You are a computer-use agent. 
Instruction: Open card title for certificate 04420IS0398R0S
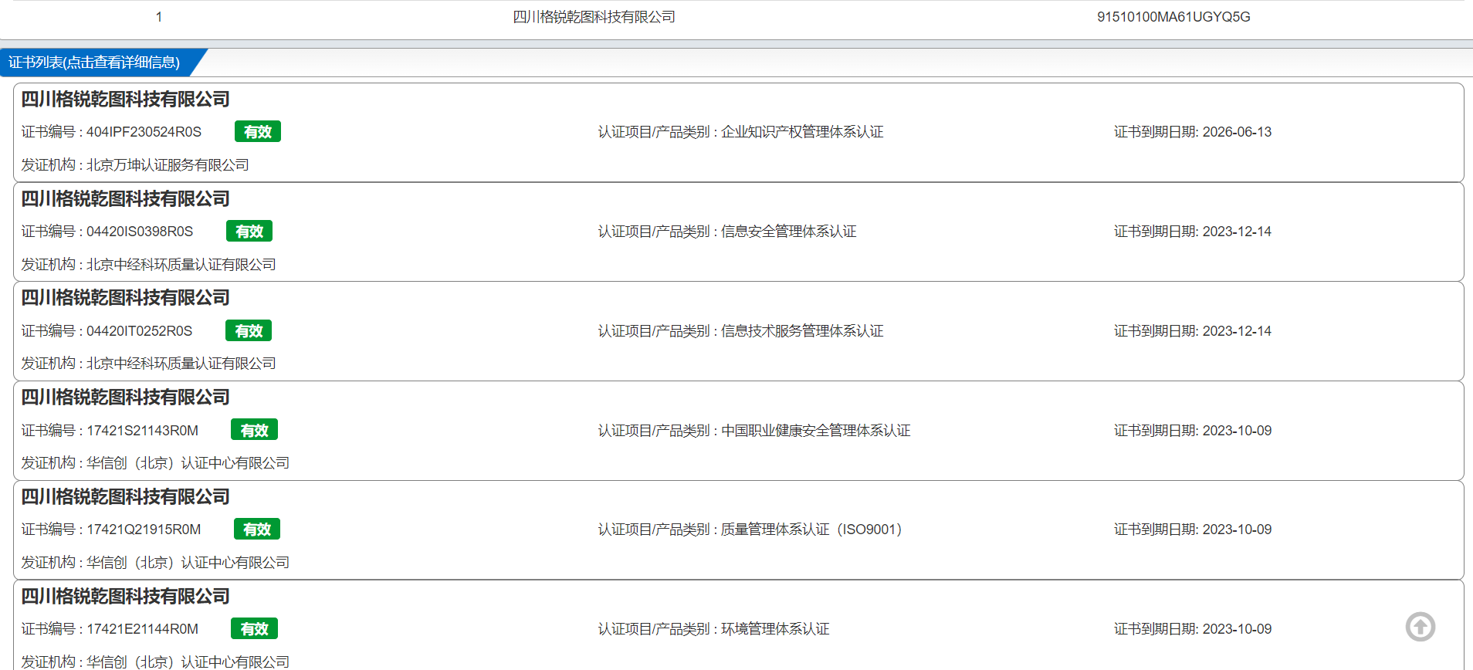(x=125, y=199)
